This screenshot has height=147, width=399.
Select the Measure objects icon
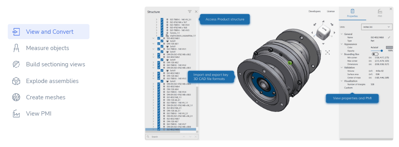pos(16,48)
